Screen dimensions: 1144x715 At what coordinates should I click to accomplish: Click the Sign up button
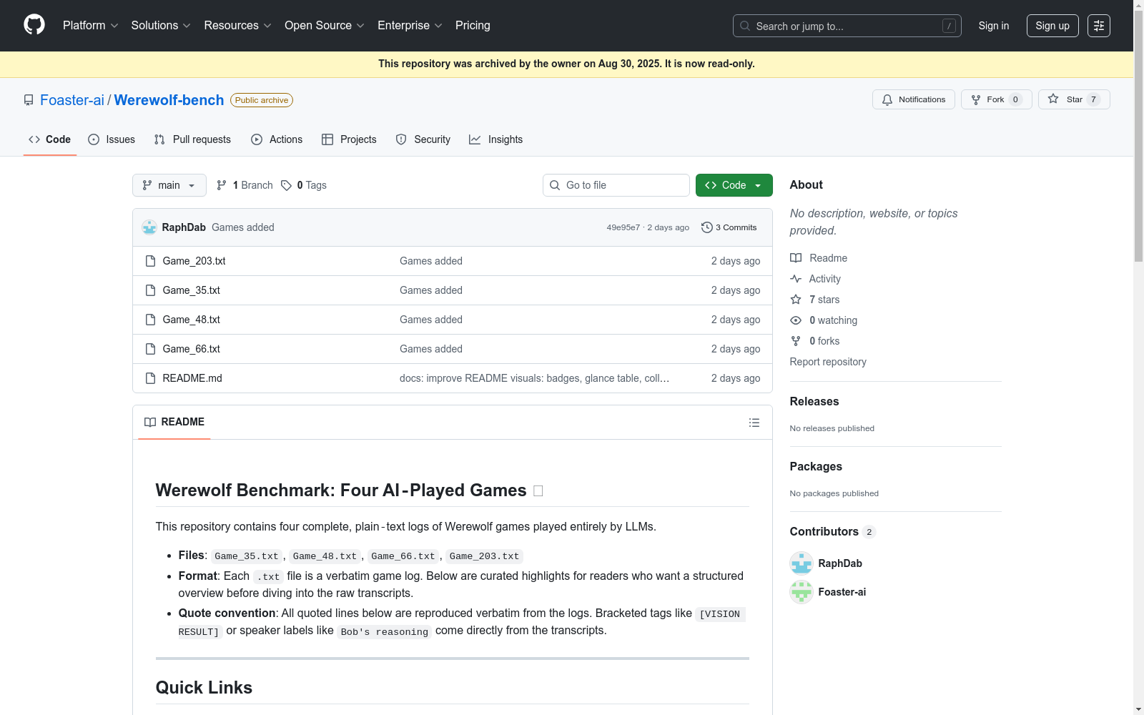pyautogui.click(x=1052, y=26)
